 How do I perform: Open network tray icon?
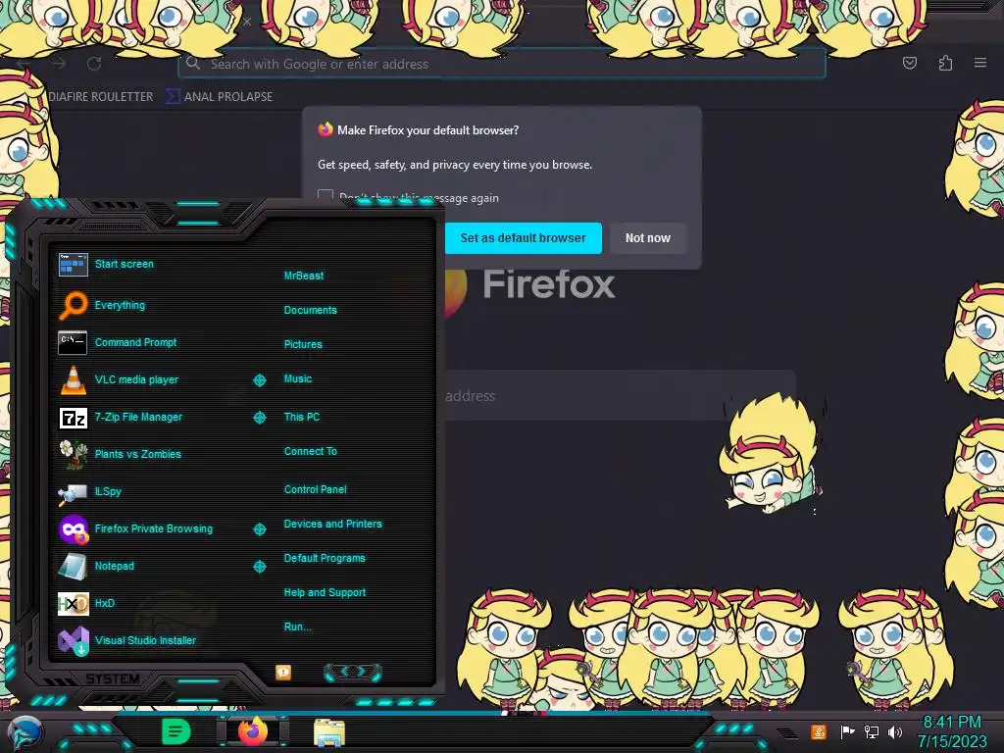[x=872, y=731]
